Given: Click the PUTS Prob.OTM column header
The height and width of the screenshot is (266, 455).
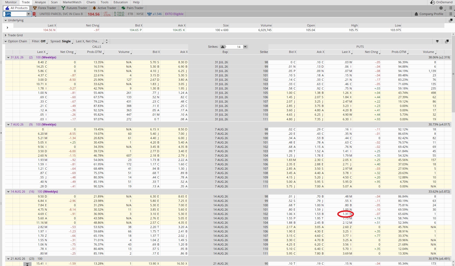Looking at the screenshot, I should click(x=399, y=52).
